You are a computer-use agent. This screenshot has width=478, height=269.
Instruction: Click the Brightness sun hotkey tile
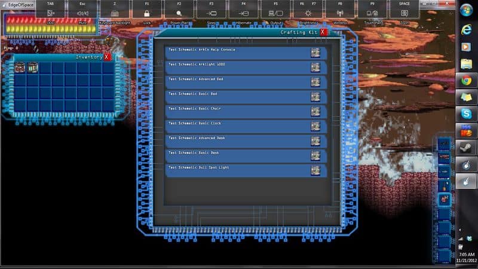[308, 13]
